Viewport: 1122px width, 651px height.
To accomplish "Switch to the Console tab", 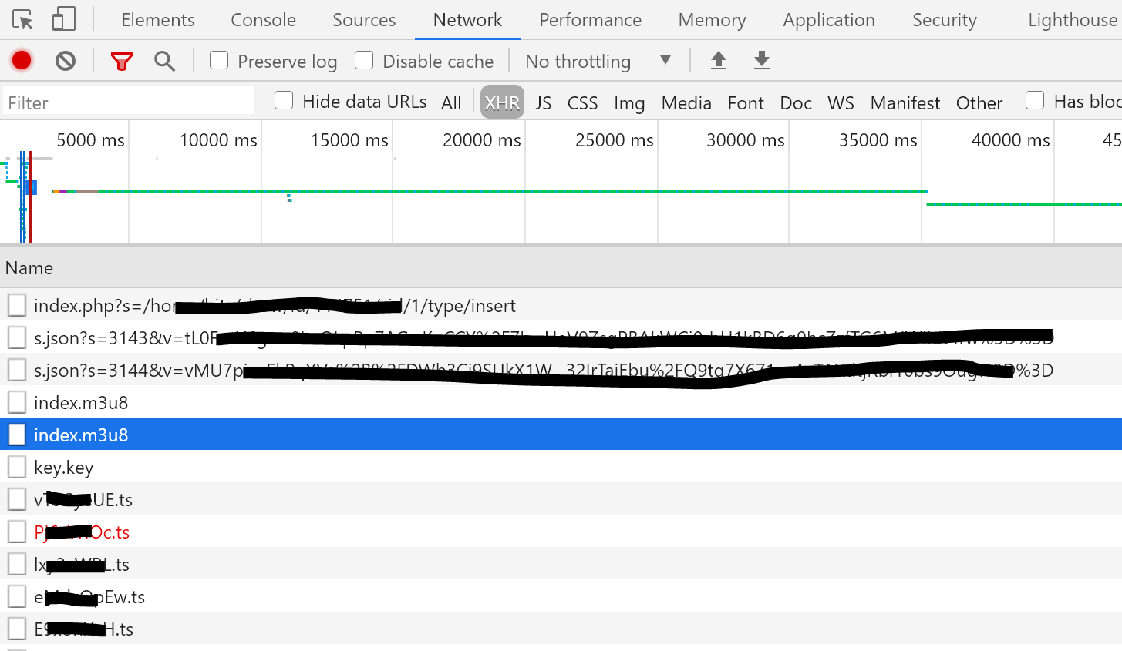I will point(263,20).
